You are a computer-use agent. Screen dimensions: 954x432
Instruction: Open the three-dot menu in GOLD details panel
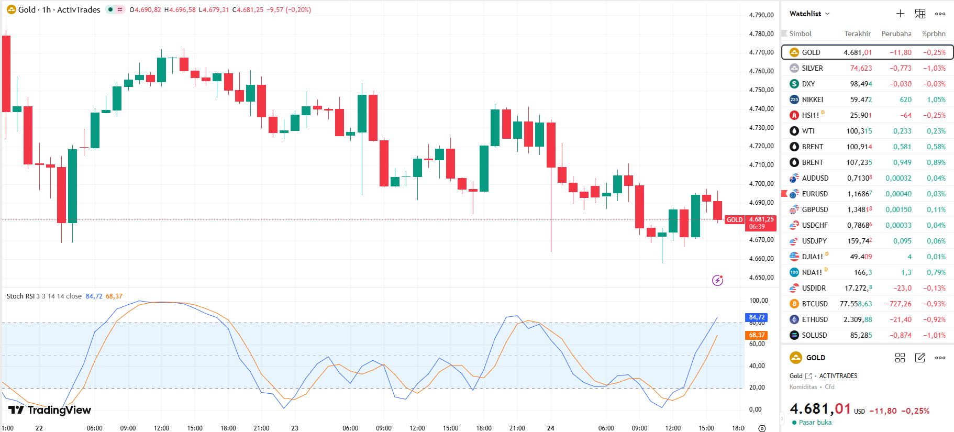coord(940,358)
